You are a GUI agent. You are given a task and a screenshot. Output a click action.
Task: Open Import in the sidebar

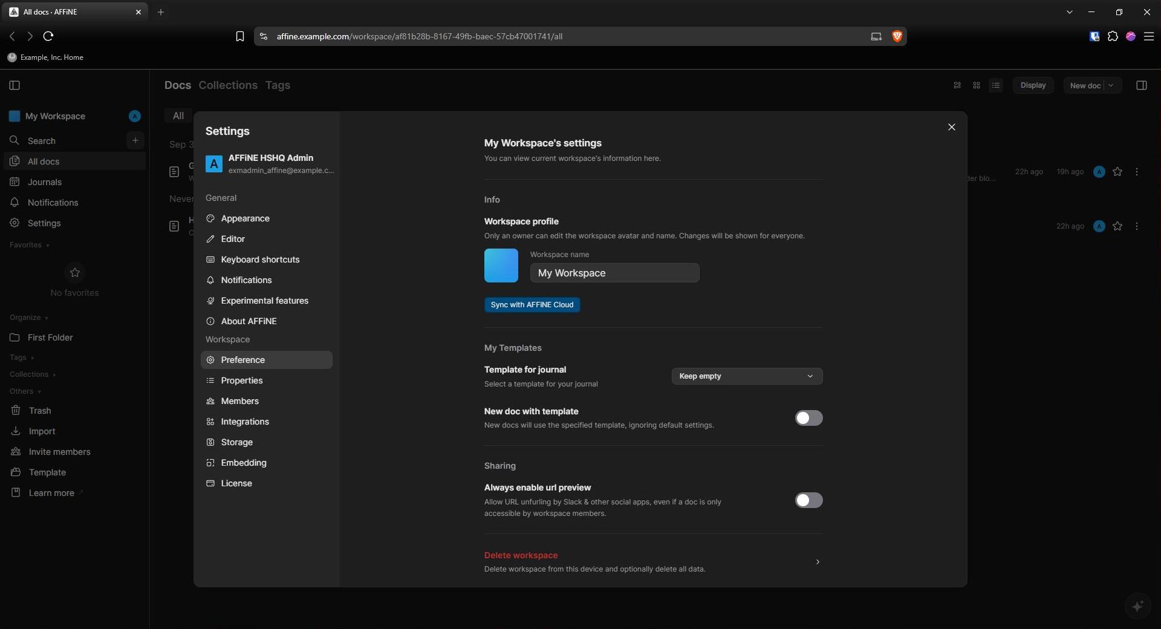tap(75, 431)
